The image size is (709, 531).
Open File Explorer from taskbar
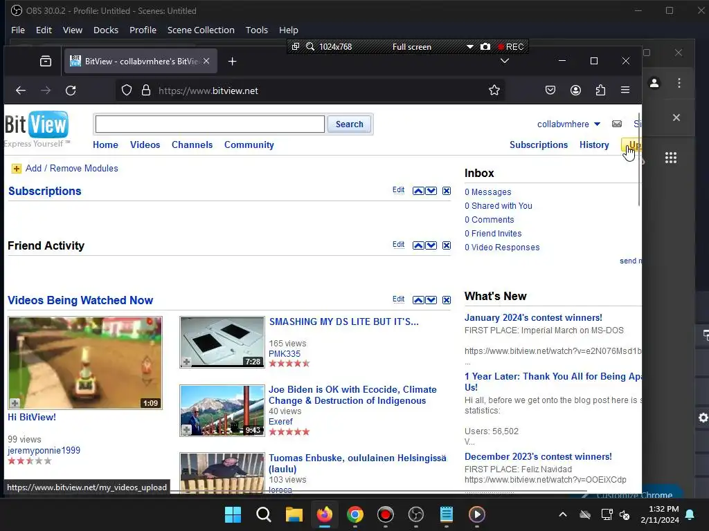(294, 514)
